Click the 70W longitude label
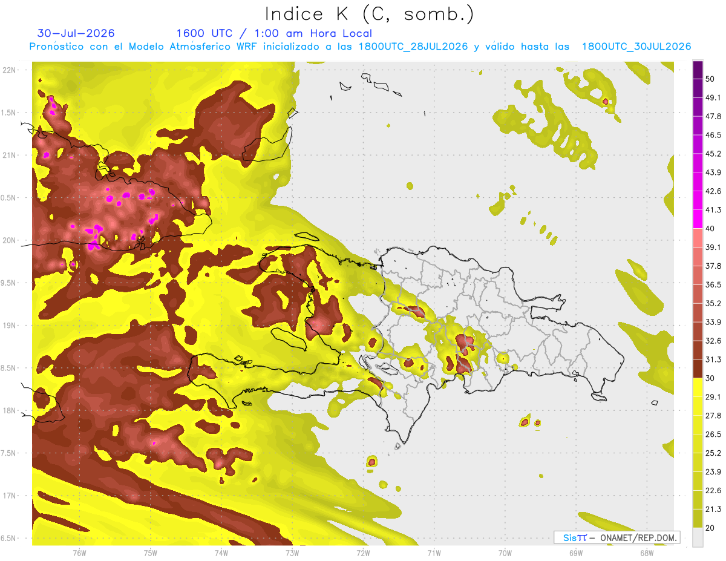The width and height of the screenshot is (726, 561). [x=505, y=553]
